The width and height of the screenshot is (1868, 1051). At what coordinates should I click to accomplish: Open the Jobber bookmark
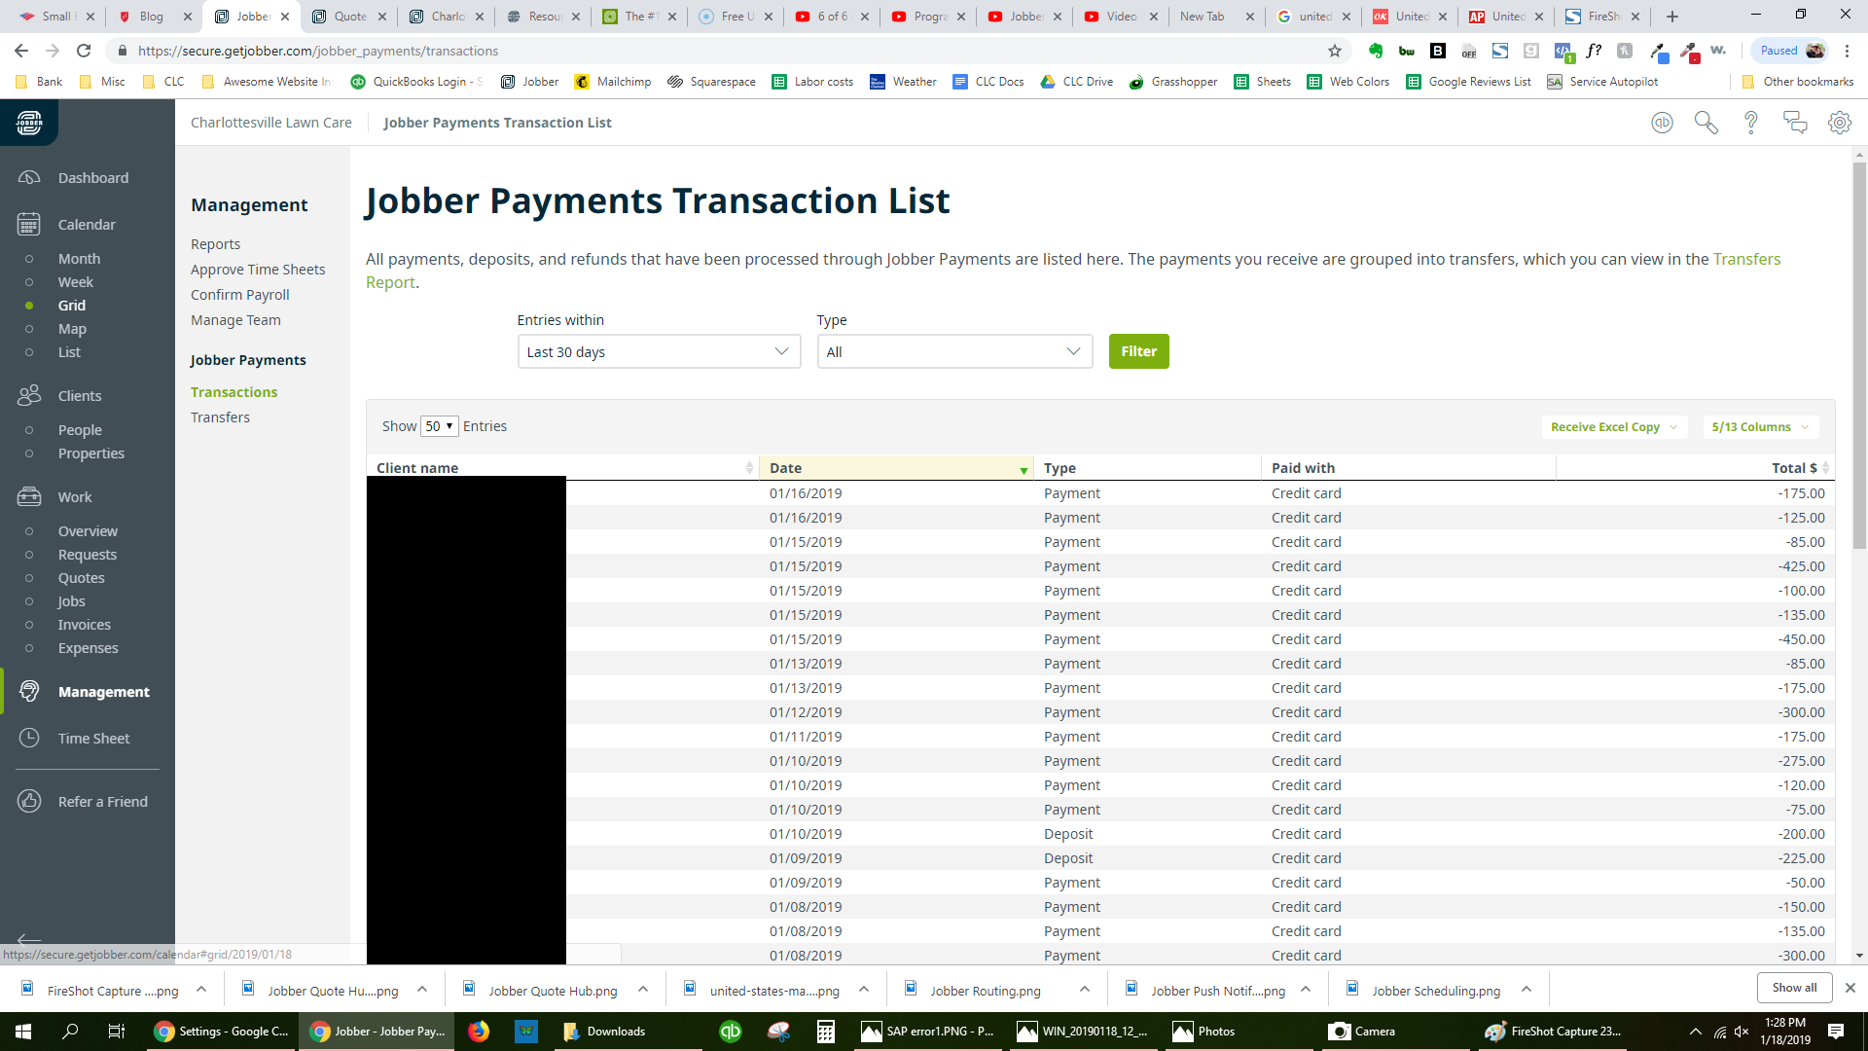coord(529,82)
